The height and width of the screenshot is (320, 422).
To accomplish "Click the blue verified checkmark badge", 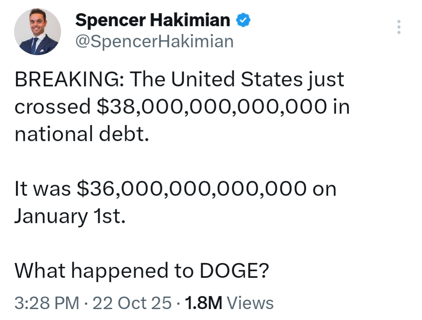I will coord(243,20).
